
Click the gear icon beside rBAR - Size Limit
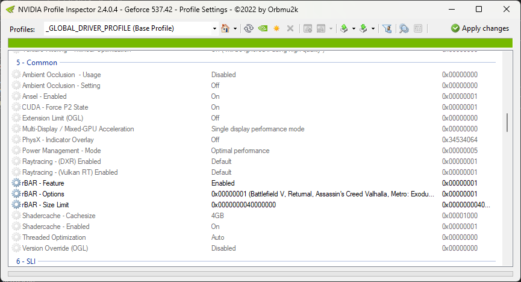point(16,205)
